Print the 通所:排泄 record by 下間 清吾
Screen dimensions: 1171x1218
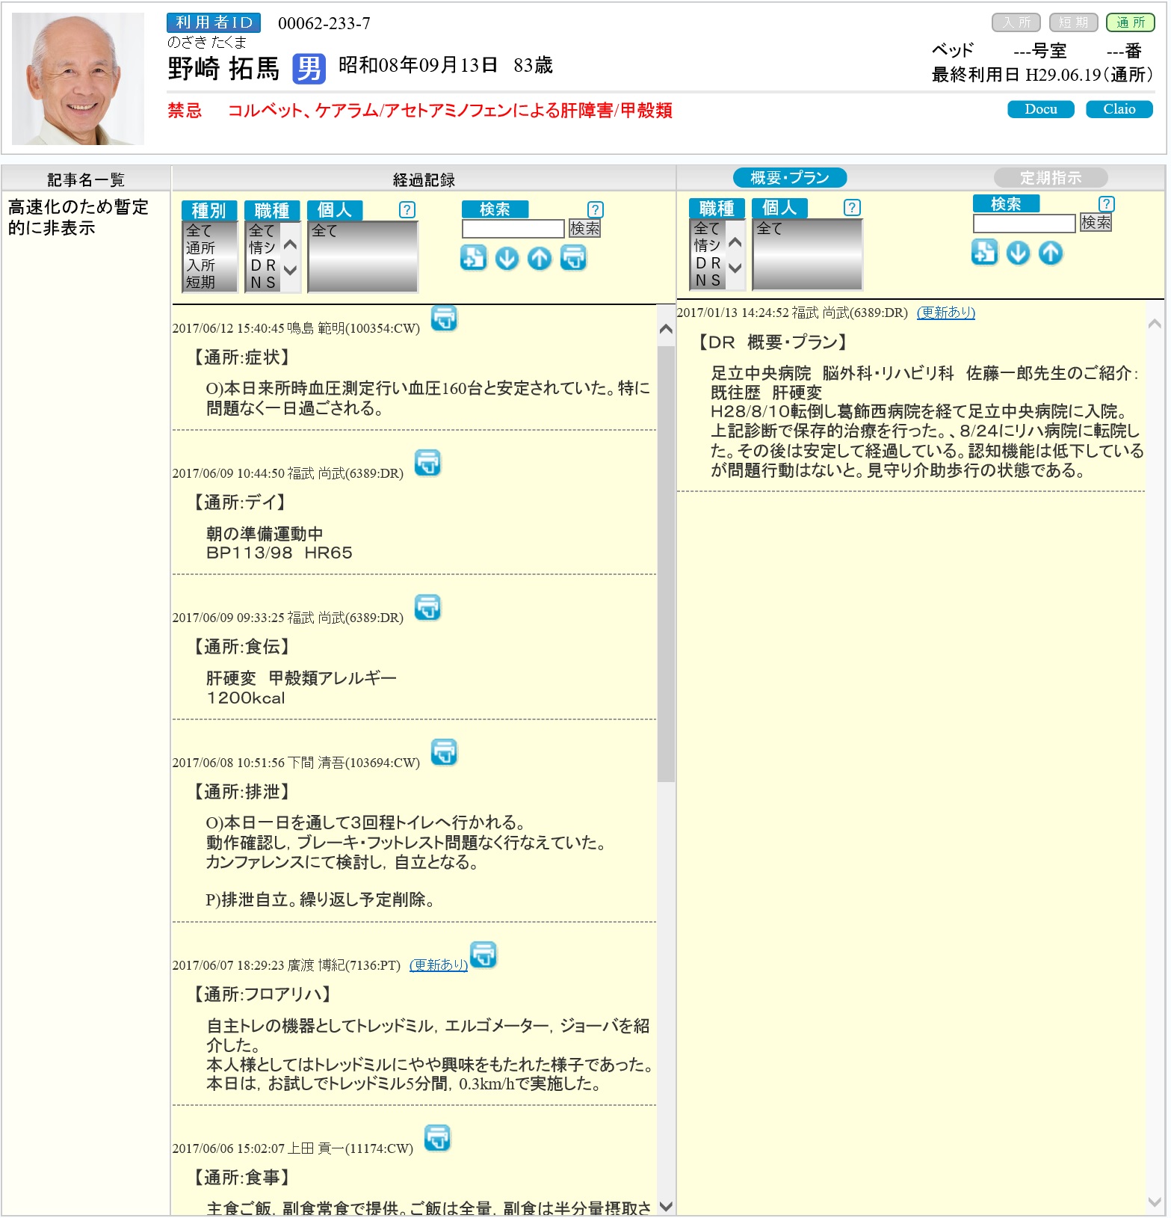tap(444, 752)
